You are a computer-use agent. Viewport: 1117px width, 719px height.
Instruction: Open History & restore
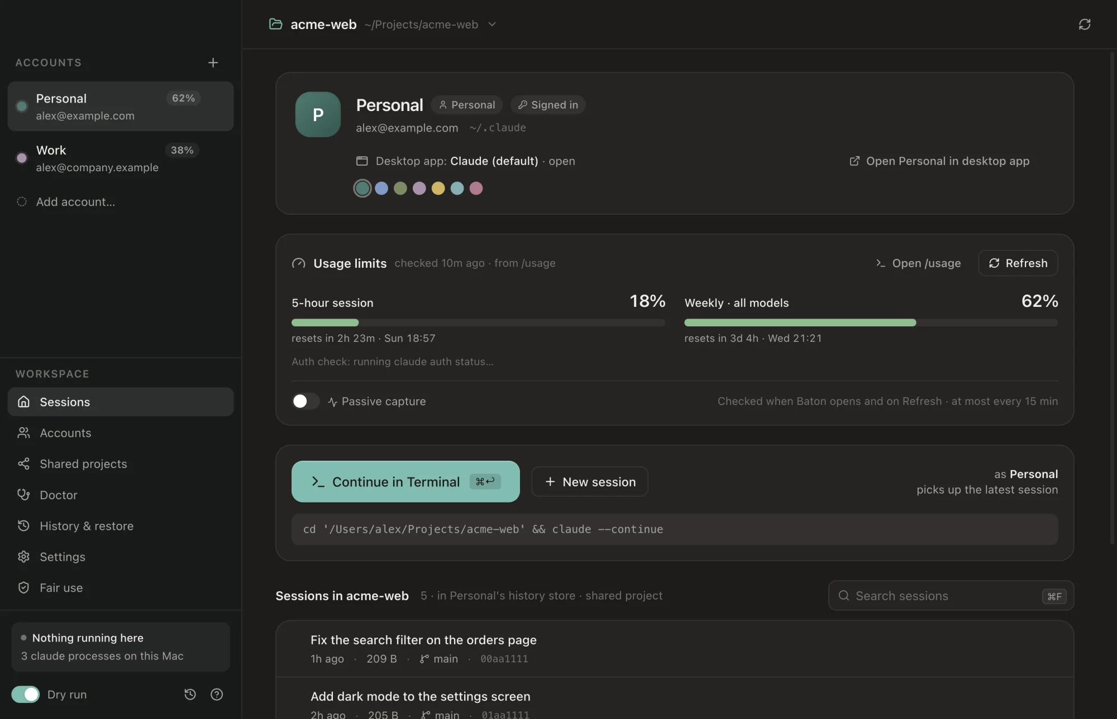[x=121, y=526]
